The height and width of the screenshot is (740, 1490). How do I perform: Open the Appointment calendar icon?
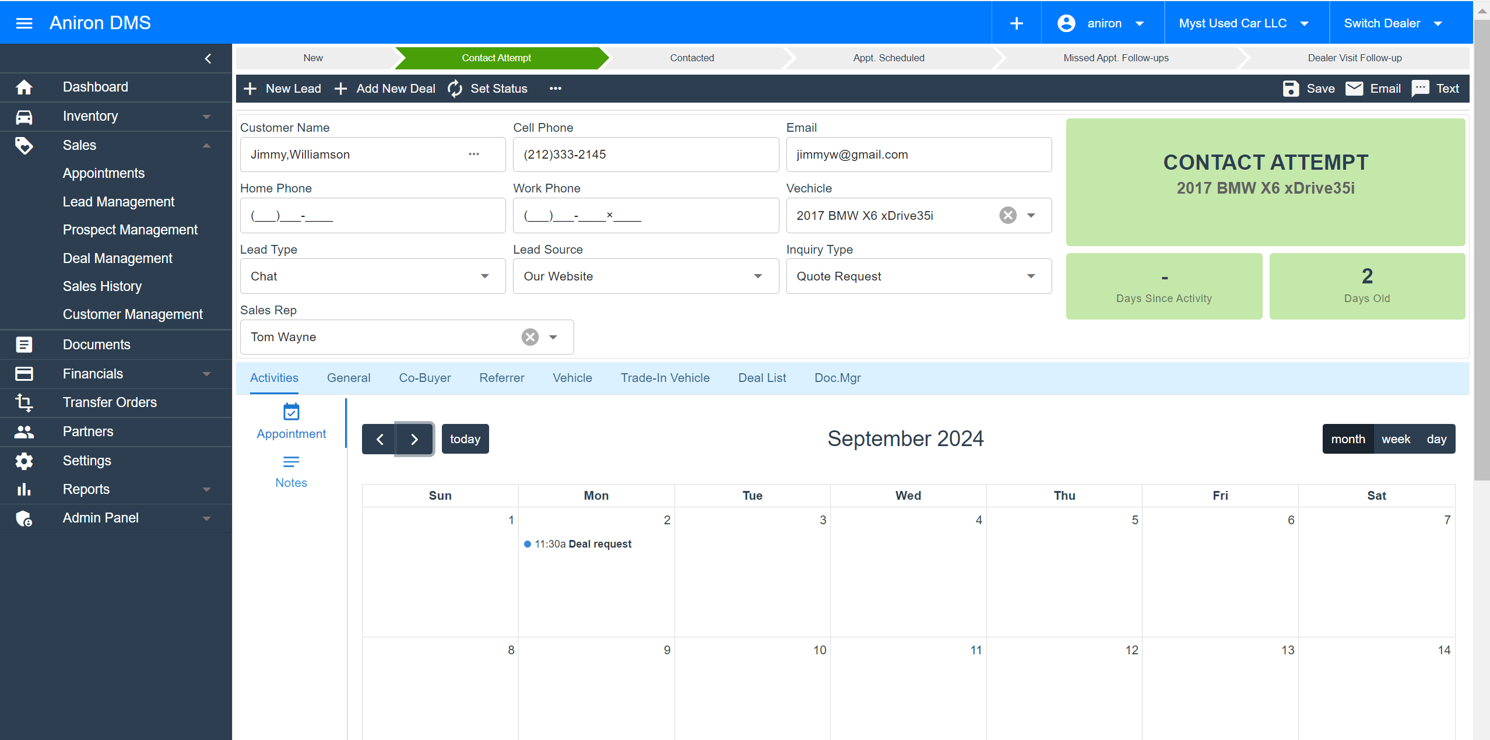[x=291, y=412]
